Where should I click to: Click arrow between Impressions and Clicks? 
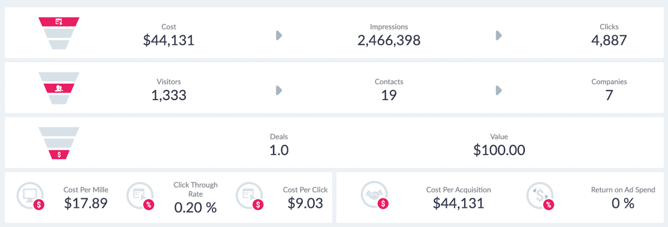(498, 35)
